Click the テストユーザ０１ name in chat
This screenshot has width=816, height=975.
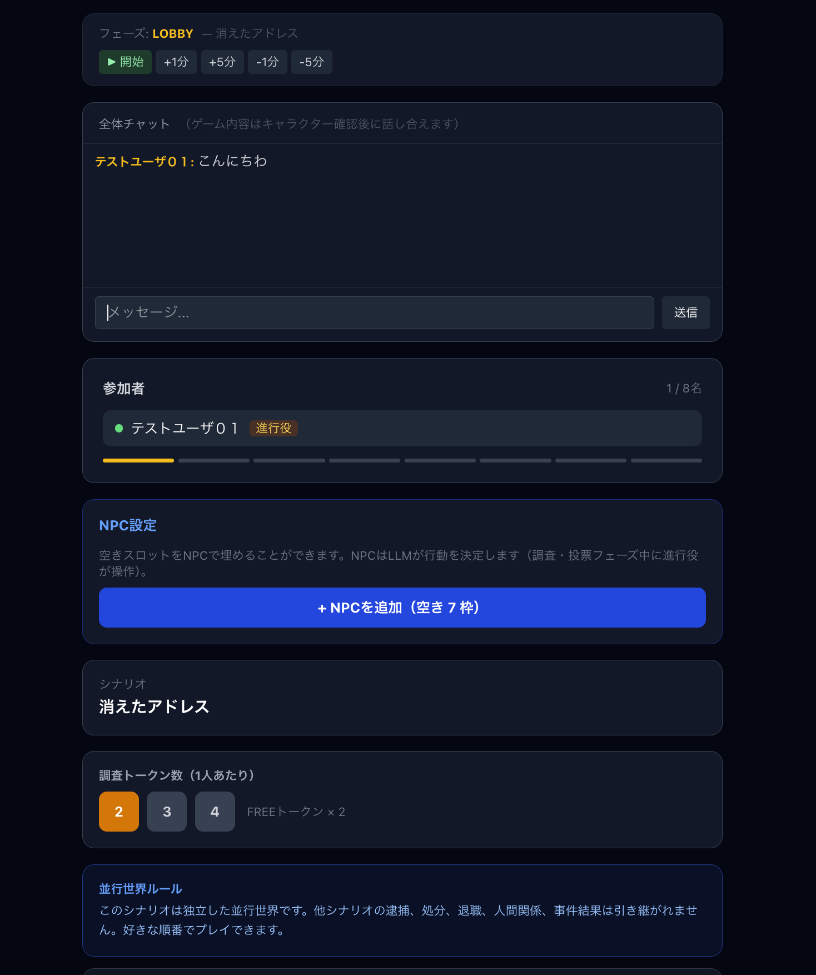(x=144, y=161)
